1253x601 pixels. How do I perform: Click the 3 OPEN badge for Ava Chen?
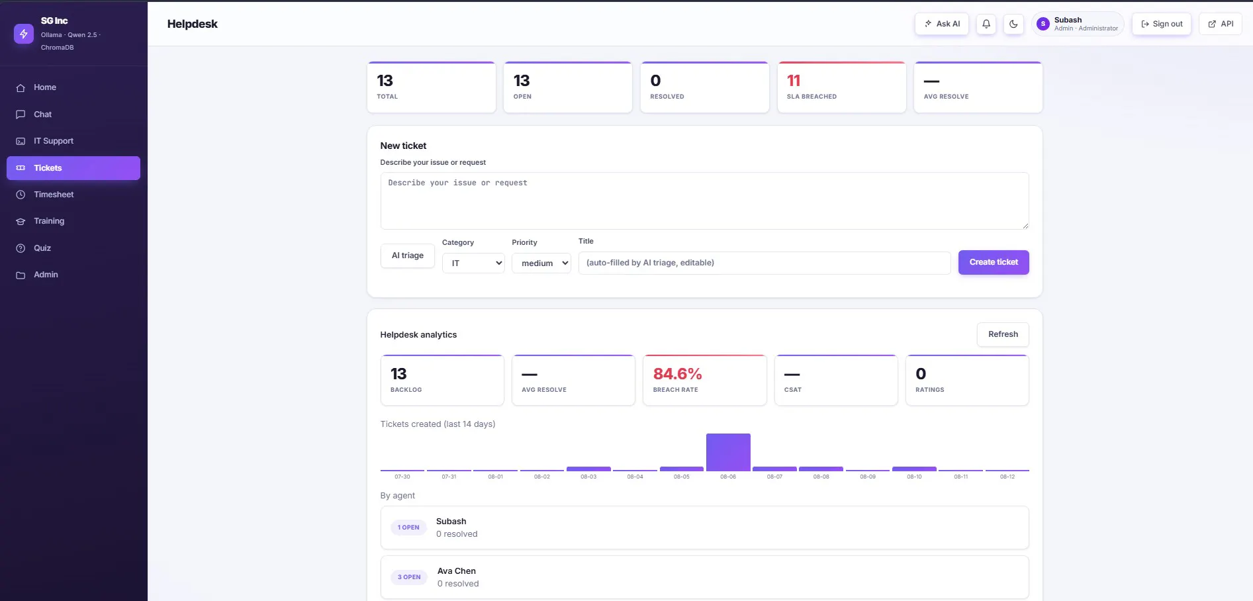(x=409, y=577)
